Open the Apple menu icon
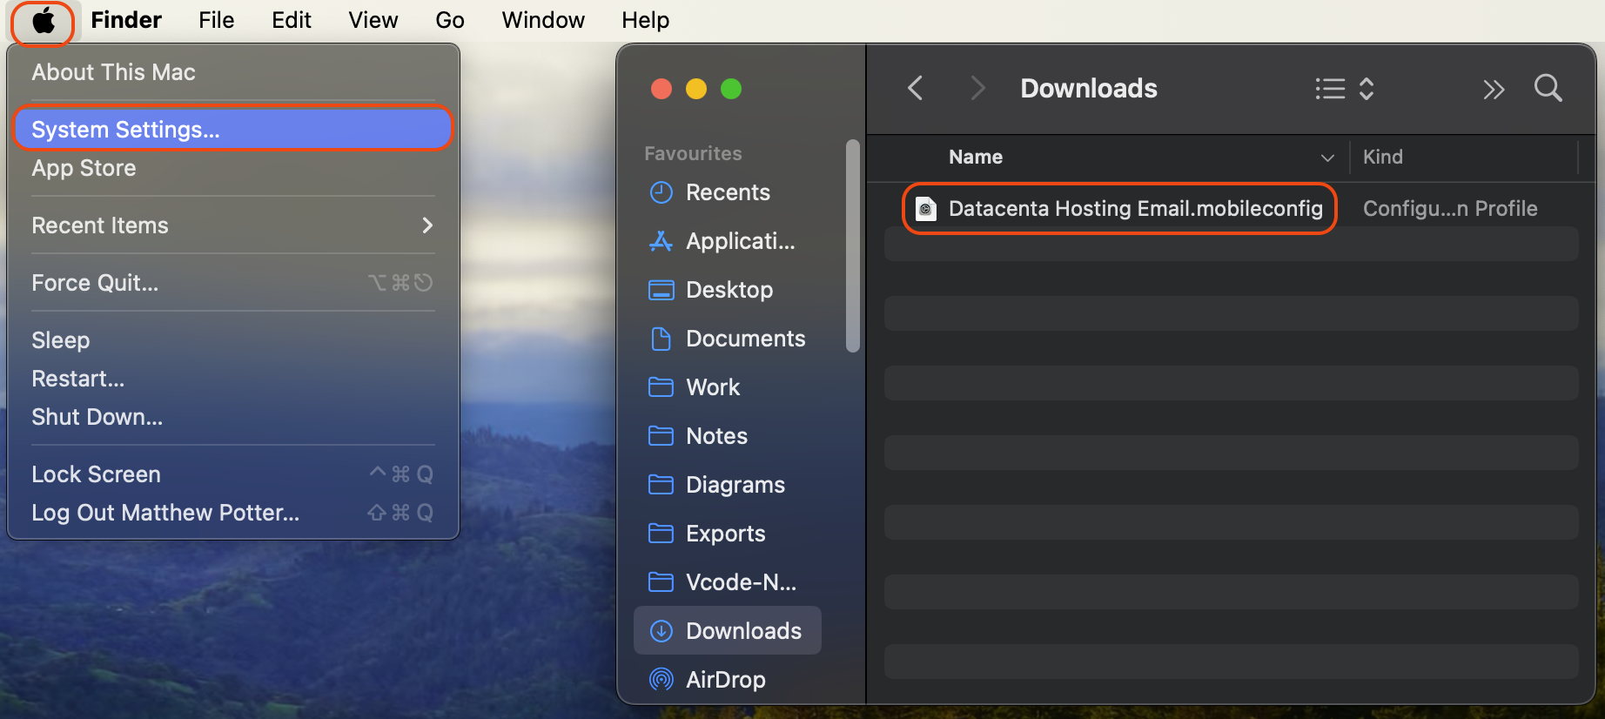This screenshot has width=1605, height=719. [x=44, y=21]
